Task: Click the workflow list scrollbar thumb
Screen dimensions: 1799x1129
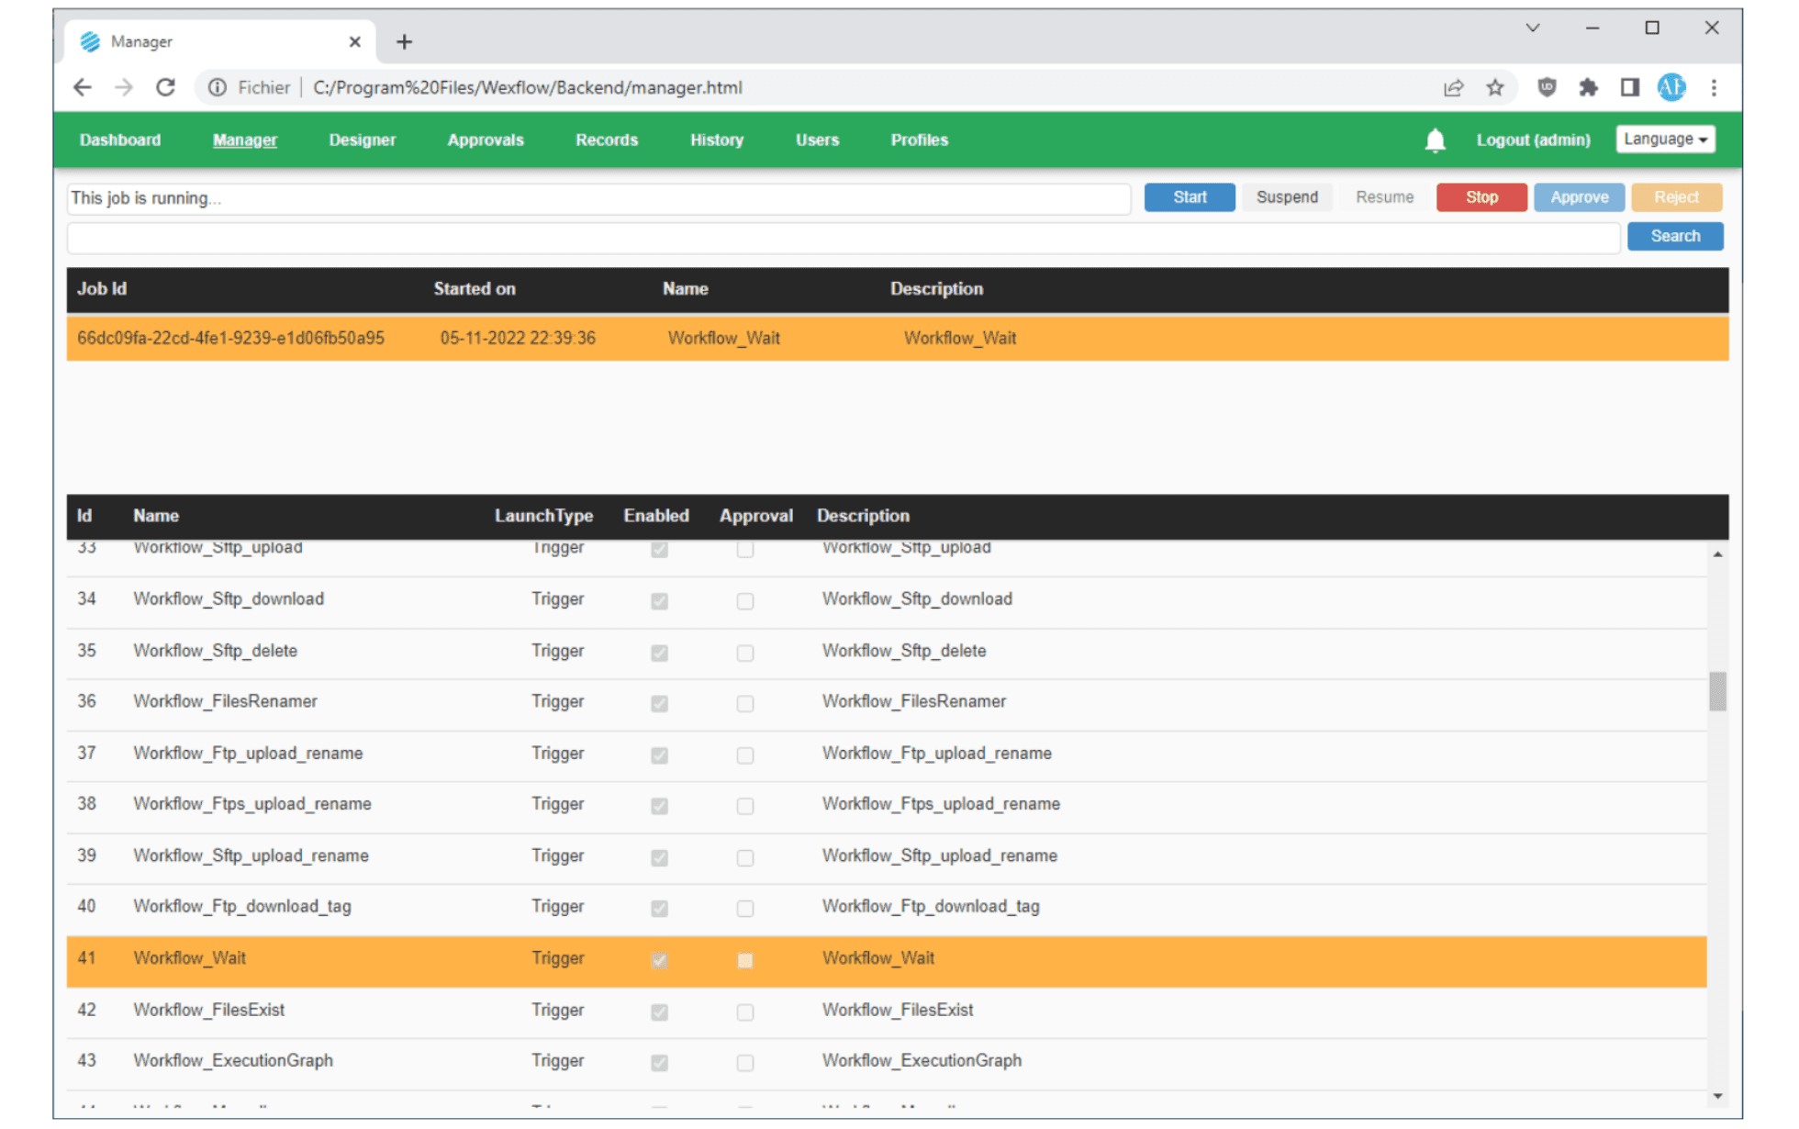Action: (1717, 692)
